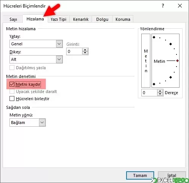Screen dimensions: 189x183
Task: Click the red diamond orientation marker
Action: tap(177, 61)
